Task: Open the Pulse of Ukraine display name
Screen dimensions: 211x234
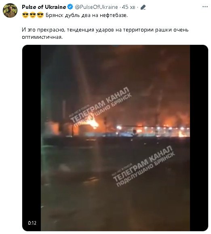Action: tap(44, 7)
